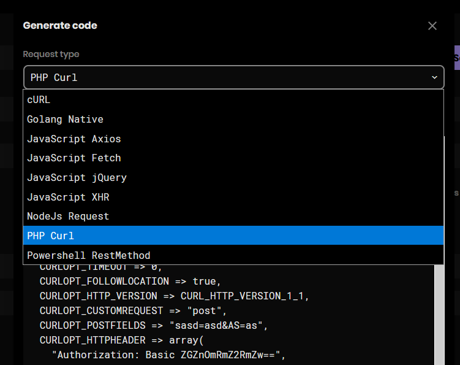The image size is (460, 365).
Task: Click the purple button behind the dialog
Action: coord(457,58)
